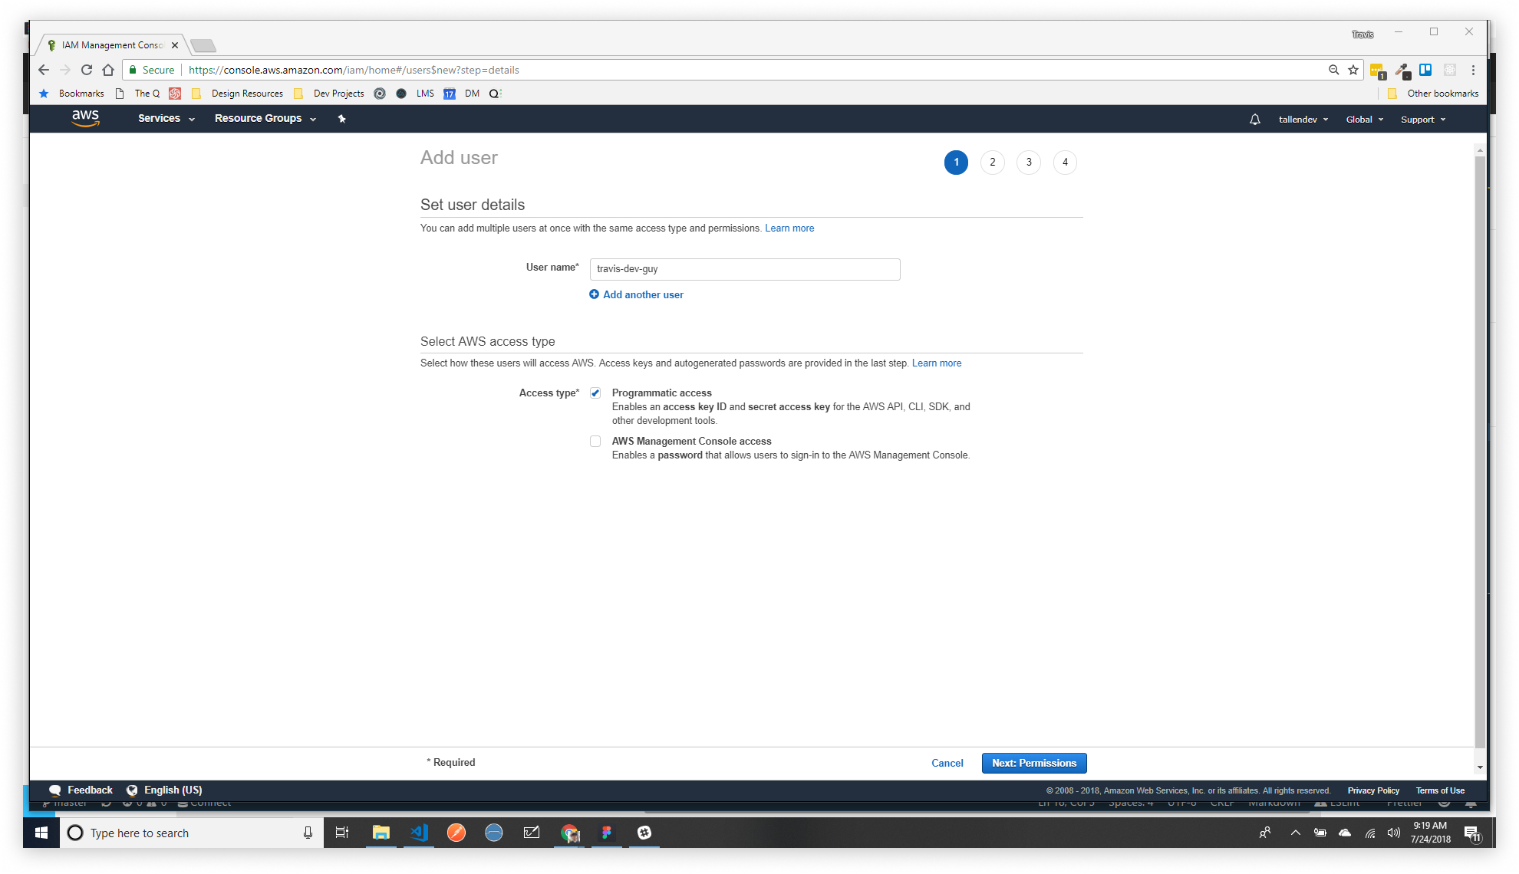
Task: Expand the tallendev account menu
Action: (x=1303, y=120)
